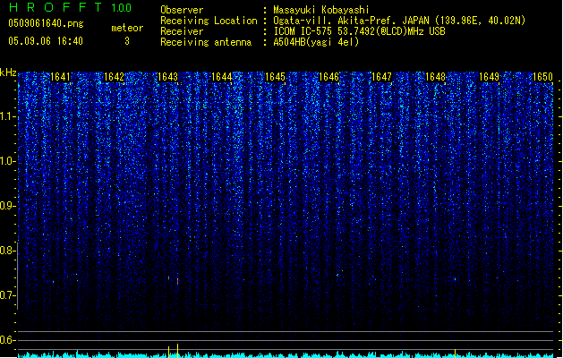Click the 1642 time axis label

(114, 77)
